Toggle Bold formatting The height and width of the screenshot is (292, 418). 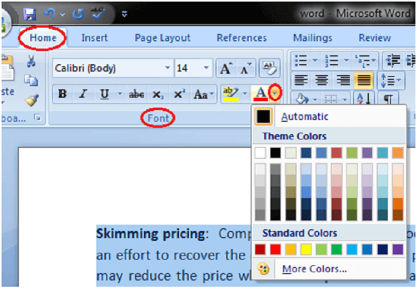coord(62,95)
